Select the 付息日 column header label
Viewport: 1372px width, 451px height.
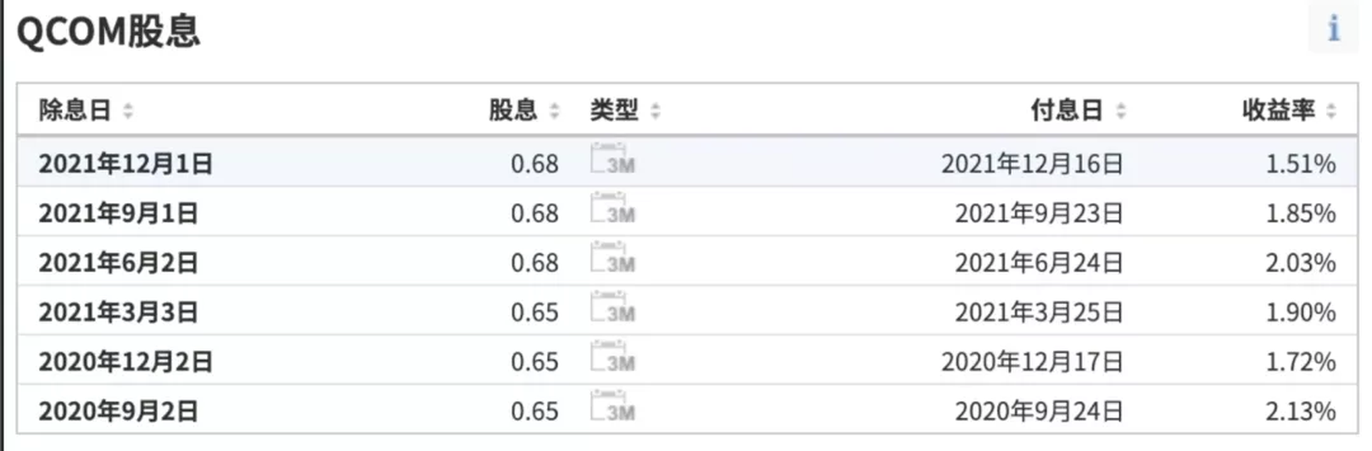pos(1066,110)
